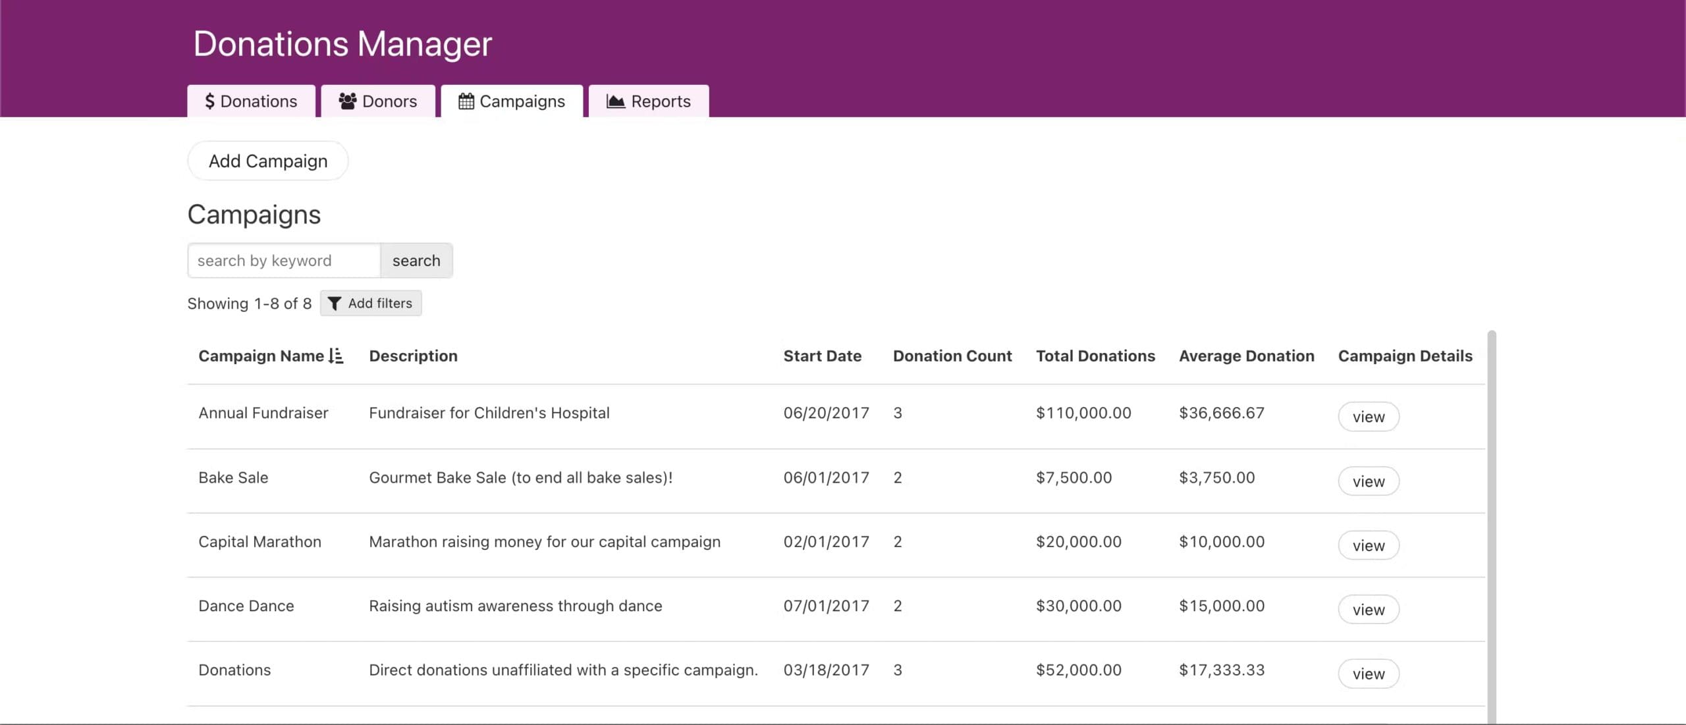Click the funnel filter icon
The height and width of the screenshot is (725, 1686).
tap(335, 304)
